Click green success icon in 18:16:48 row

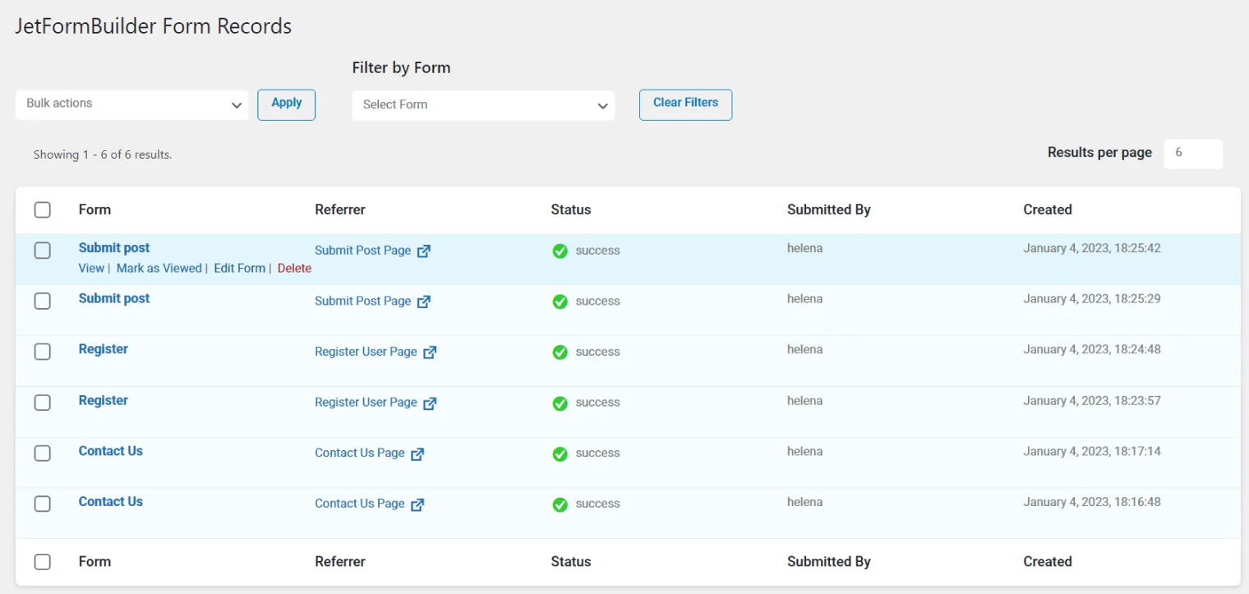pos(560,504)
